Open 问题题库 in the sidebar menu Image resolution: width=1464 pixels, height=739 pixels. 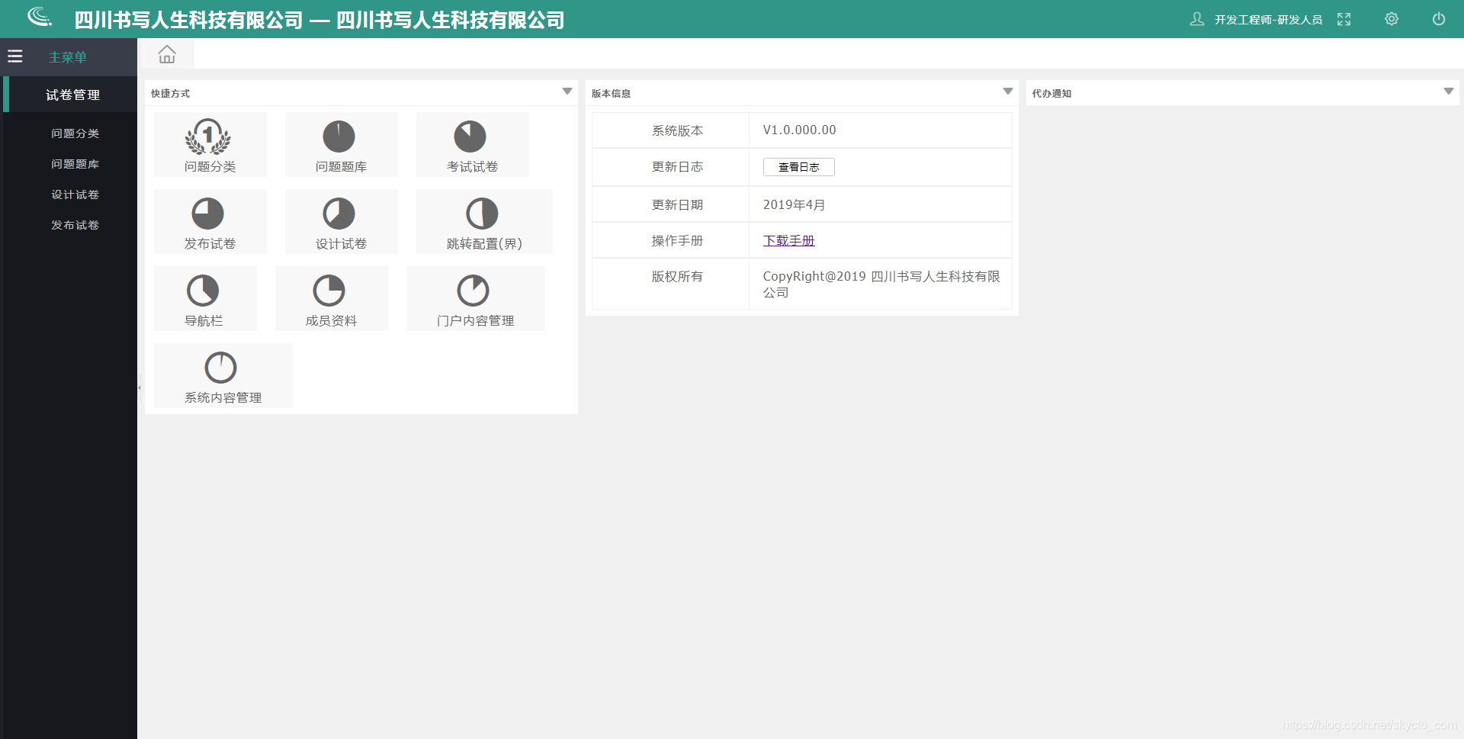75,164
